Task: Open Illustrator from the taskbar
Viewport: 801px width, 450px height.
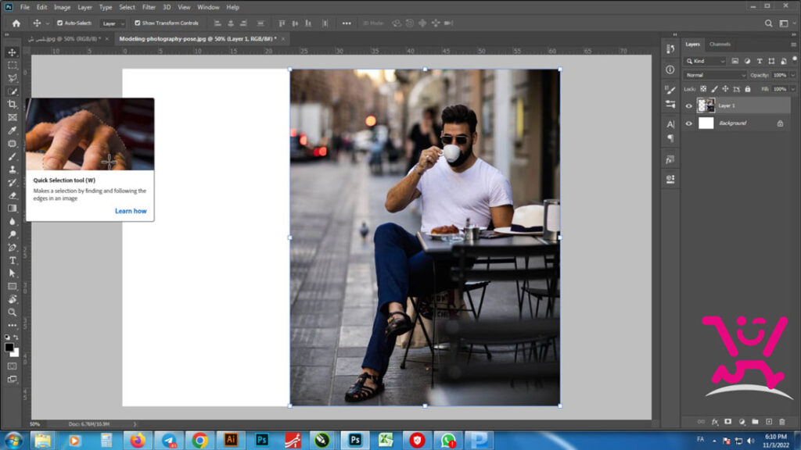Action: click(231, 440)
